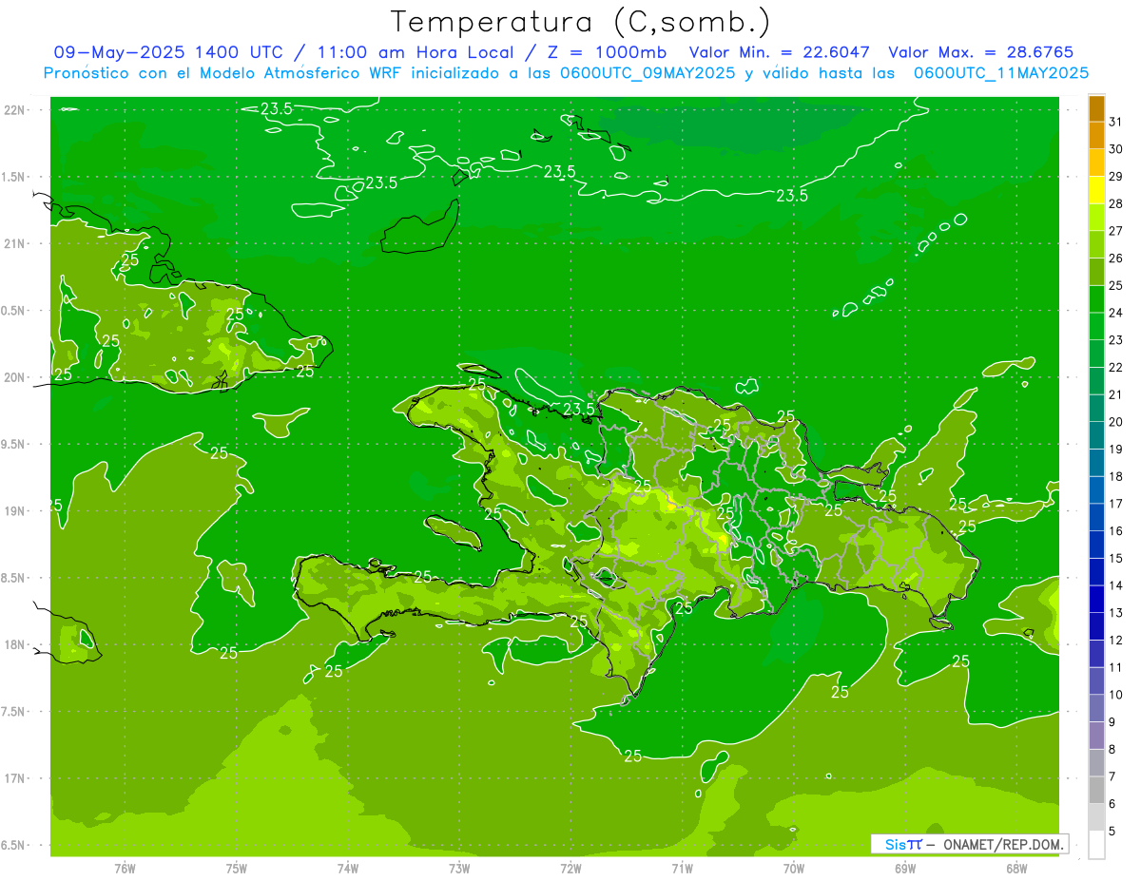Select the orange legend band between 30 and 31

[x=1096, y=136]
